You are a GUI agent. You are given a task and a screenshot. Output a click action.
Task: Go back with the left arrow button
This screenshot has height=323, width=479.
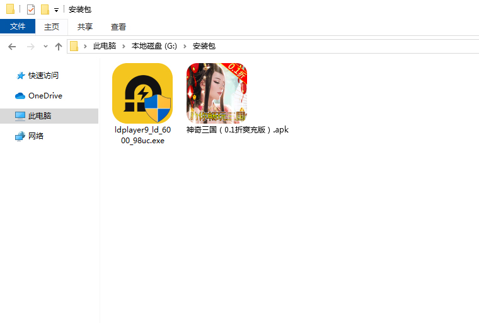tap(12, 47)
